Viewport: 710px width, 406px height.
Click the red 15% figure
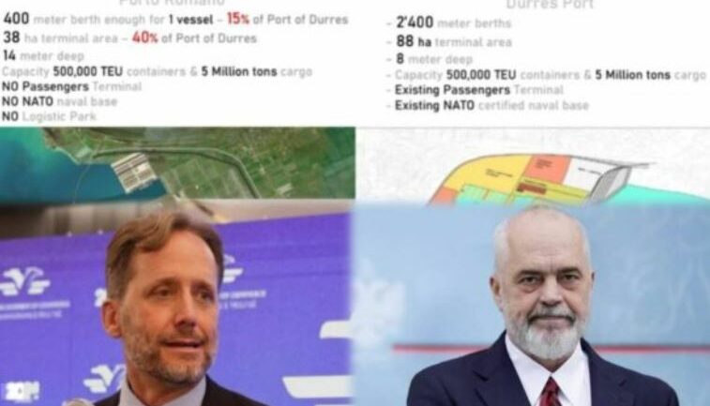tap(237, 19)
